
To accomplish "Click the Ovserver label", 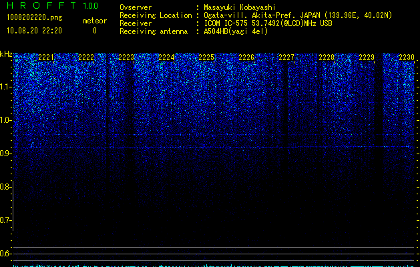I will pyautogui.click(x=136, y=7).
